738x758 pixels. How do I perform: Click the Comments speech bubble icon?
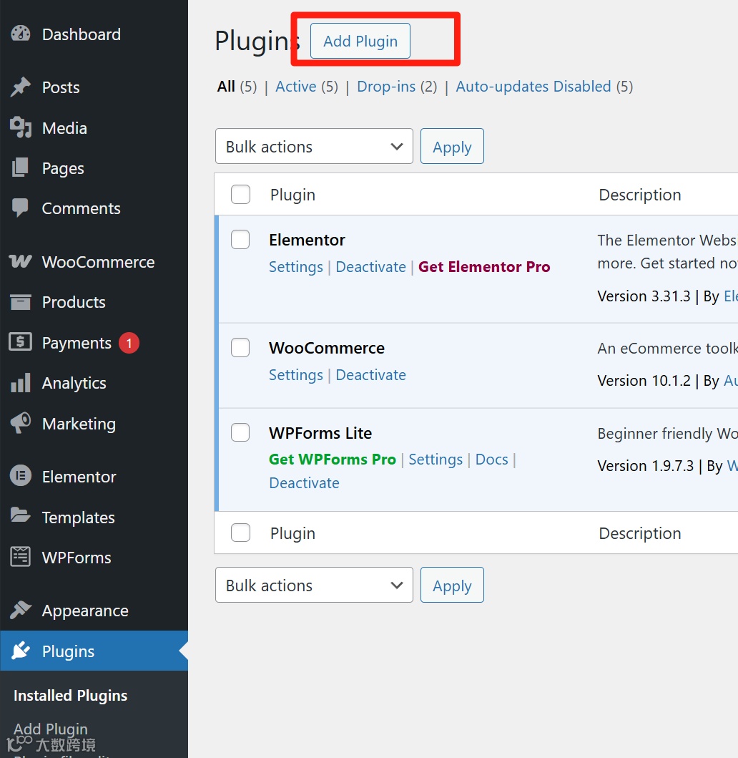click(20, 208)
